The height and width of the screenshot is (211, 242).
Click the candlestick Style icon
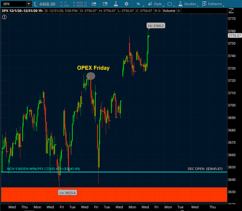pos(150,4)
